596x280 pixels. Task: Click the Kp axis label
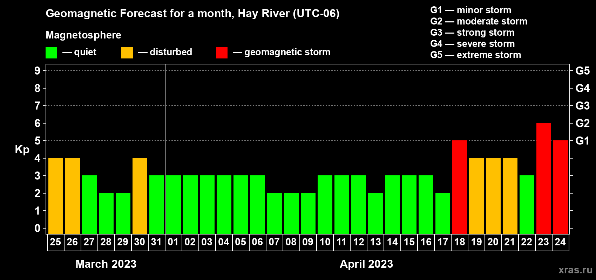click(22, 150)
